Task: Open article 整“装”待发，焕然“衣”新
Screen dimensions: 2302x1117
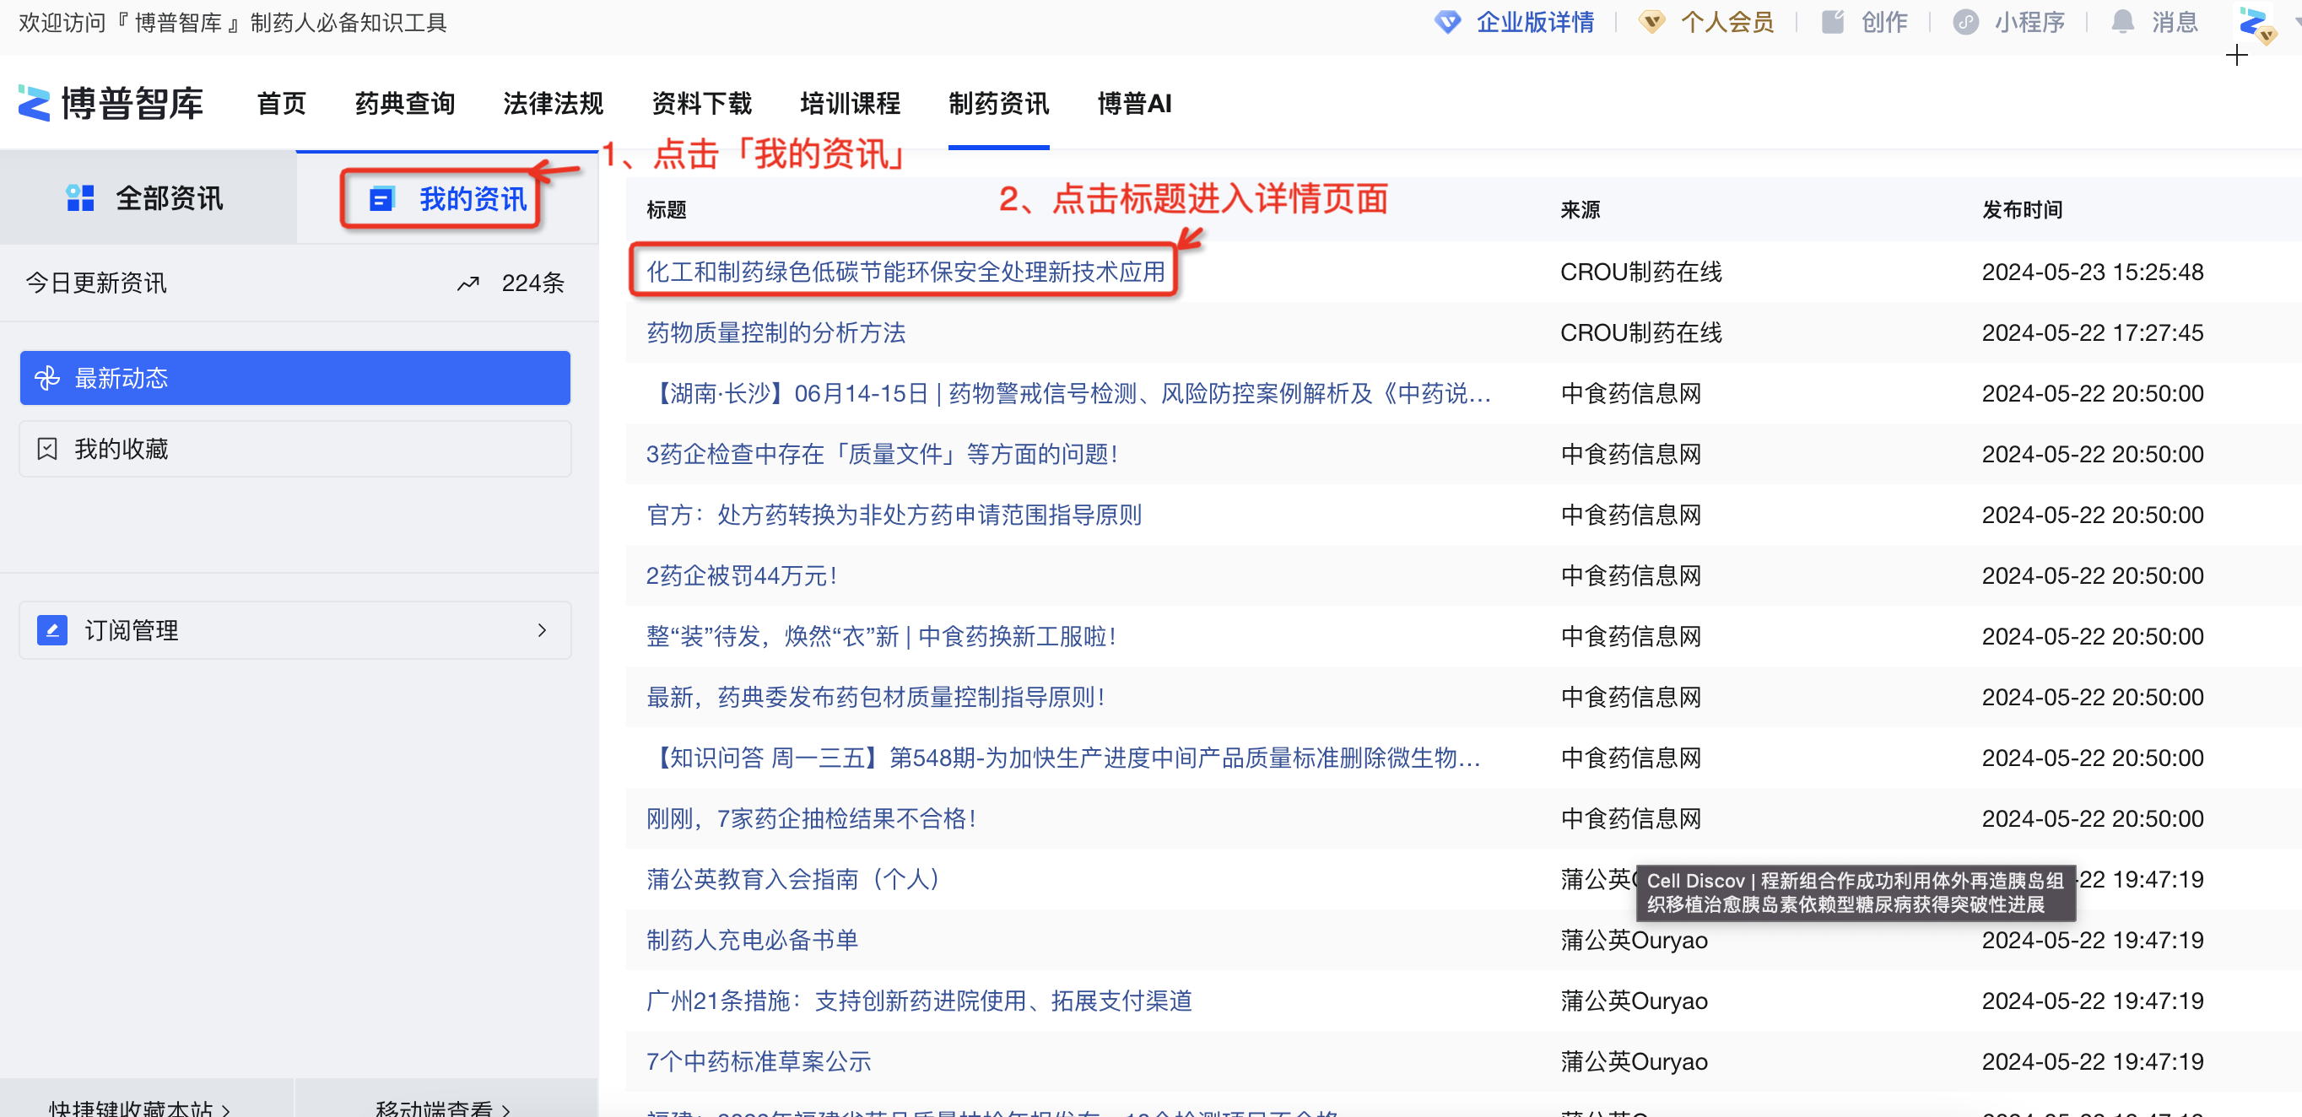Action: [881, 636]
